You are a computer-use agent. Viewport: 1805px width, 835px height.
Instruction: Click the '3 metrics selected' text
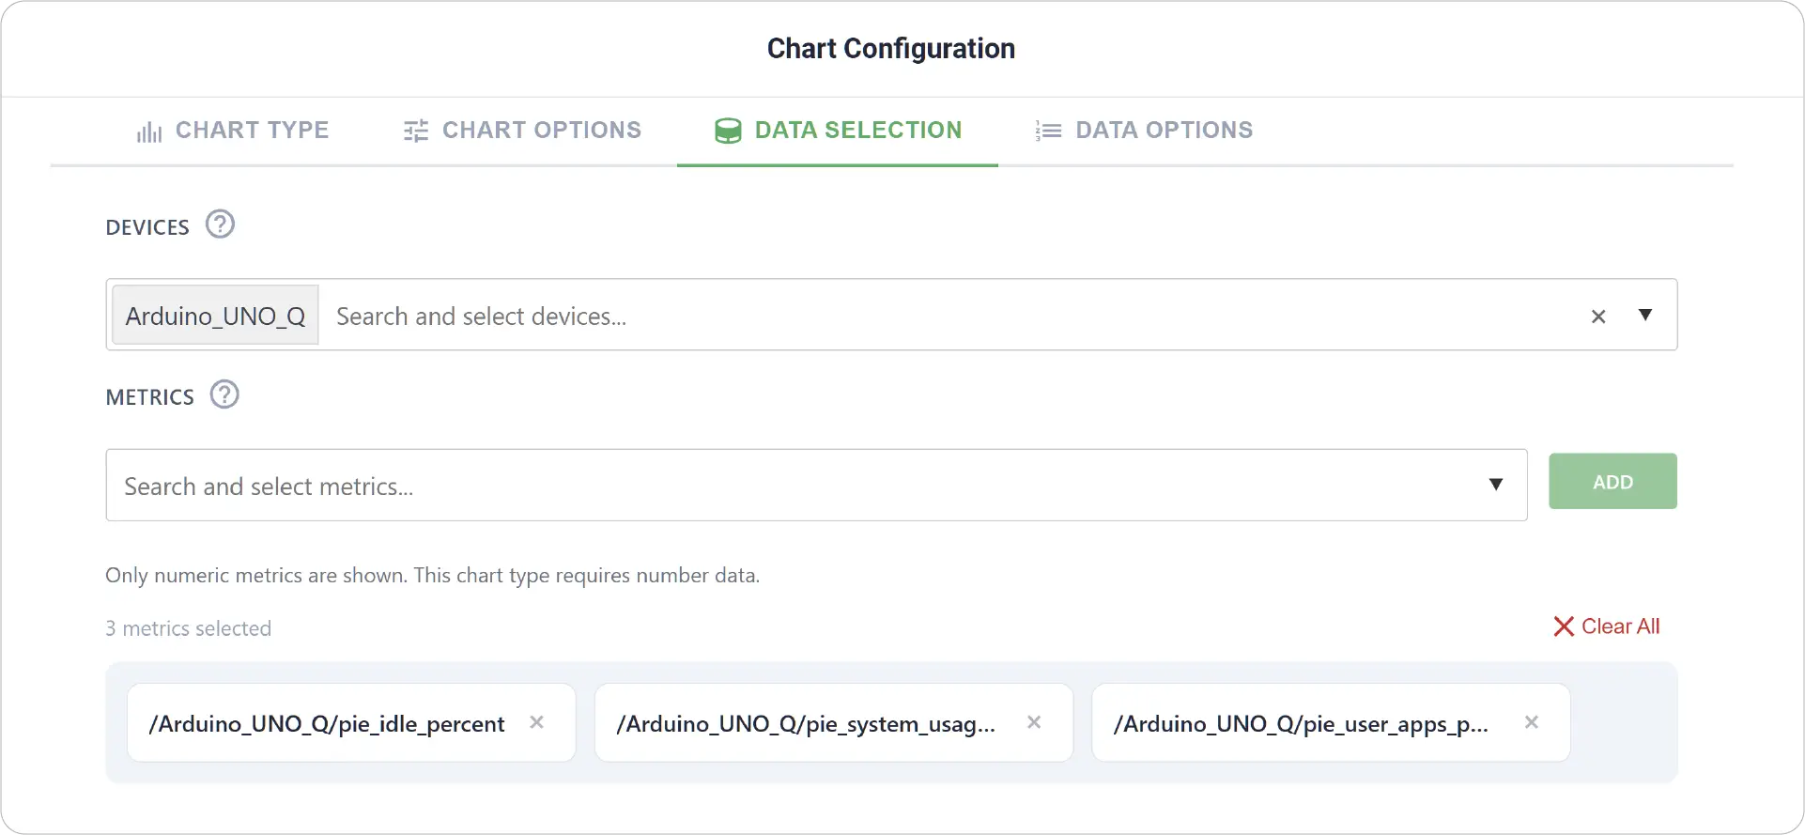tap(188, 628)
